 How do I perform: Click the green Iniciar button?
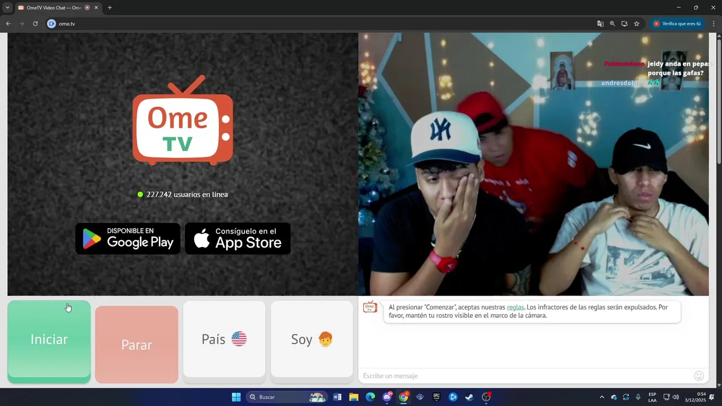49,341
